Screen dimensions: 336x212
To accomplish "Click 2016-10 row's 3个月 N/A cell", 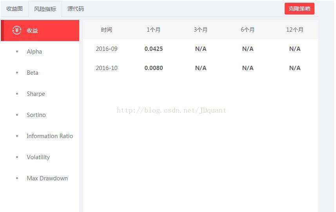I will tap(201, 68).
